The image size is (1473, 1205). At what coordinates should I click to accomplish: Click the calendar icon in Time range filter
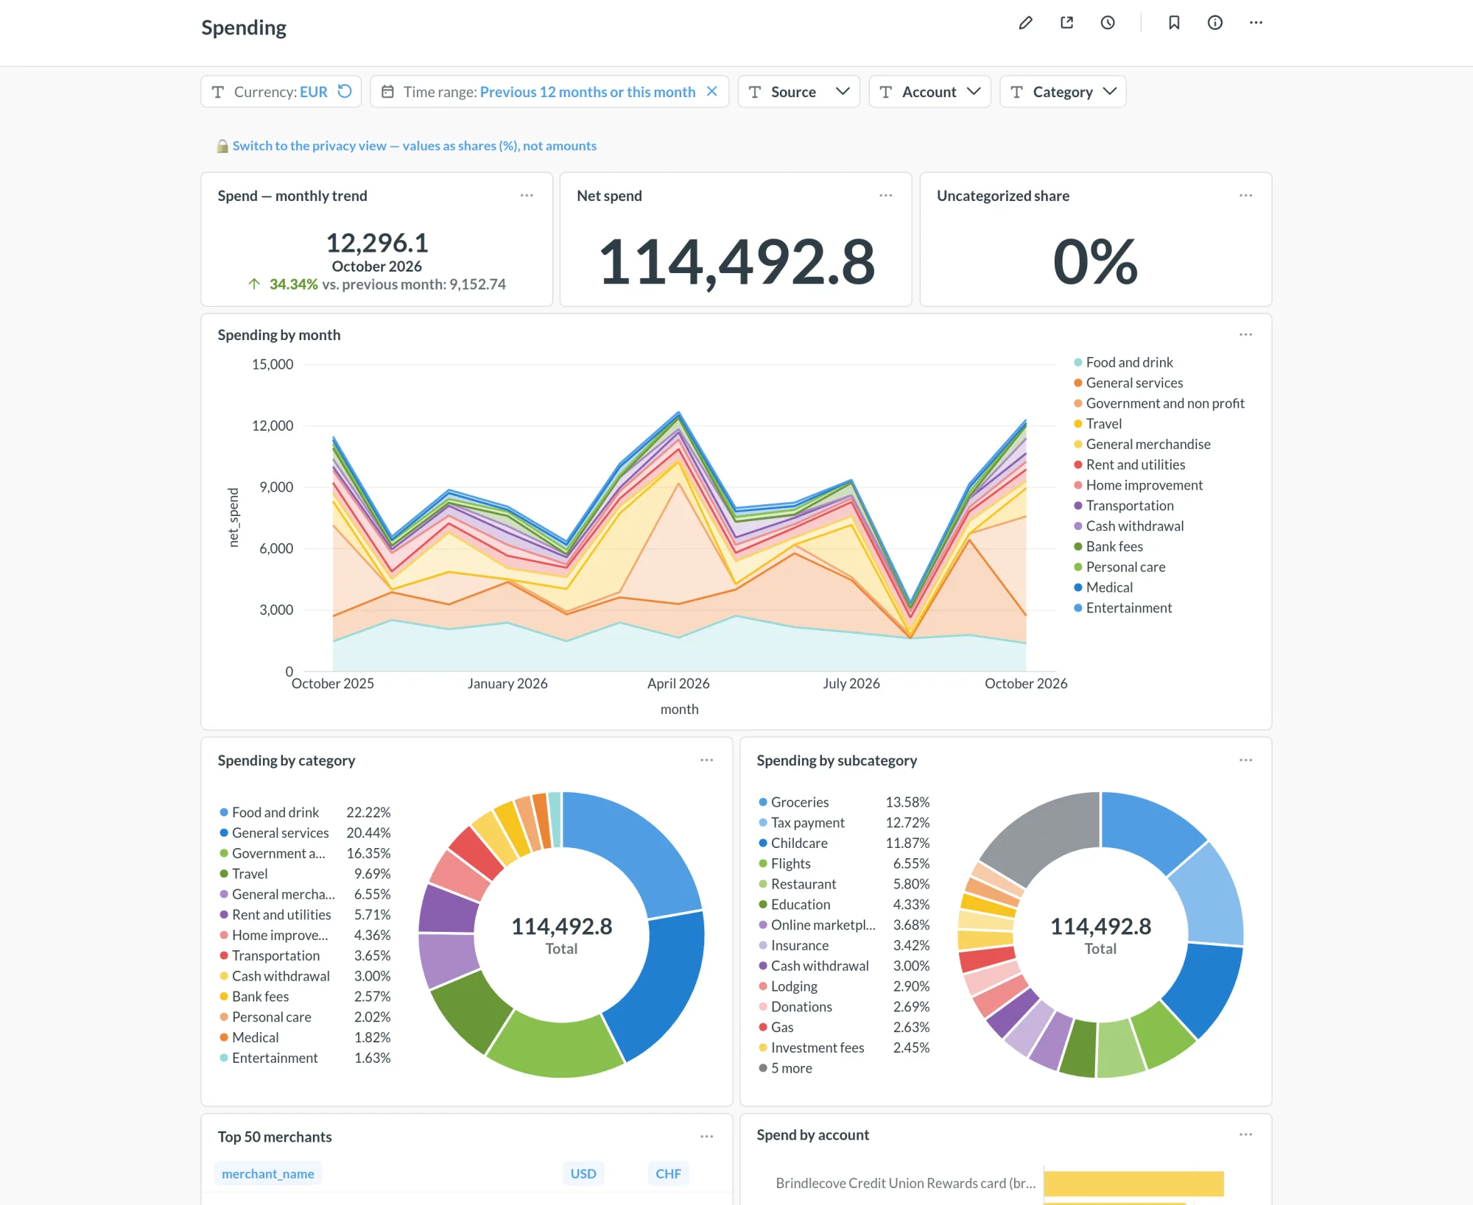387,92
